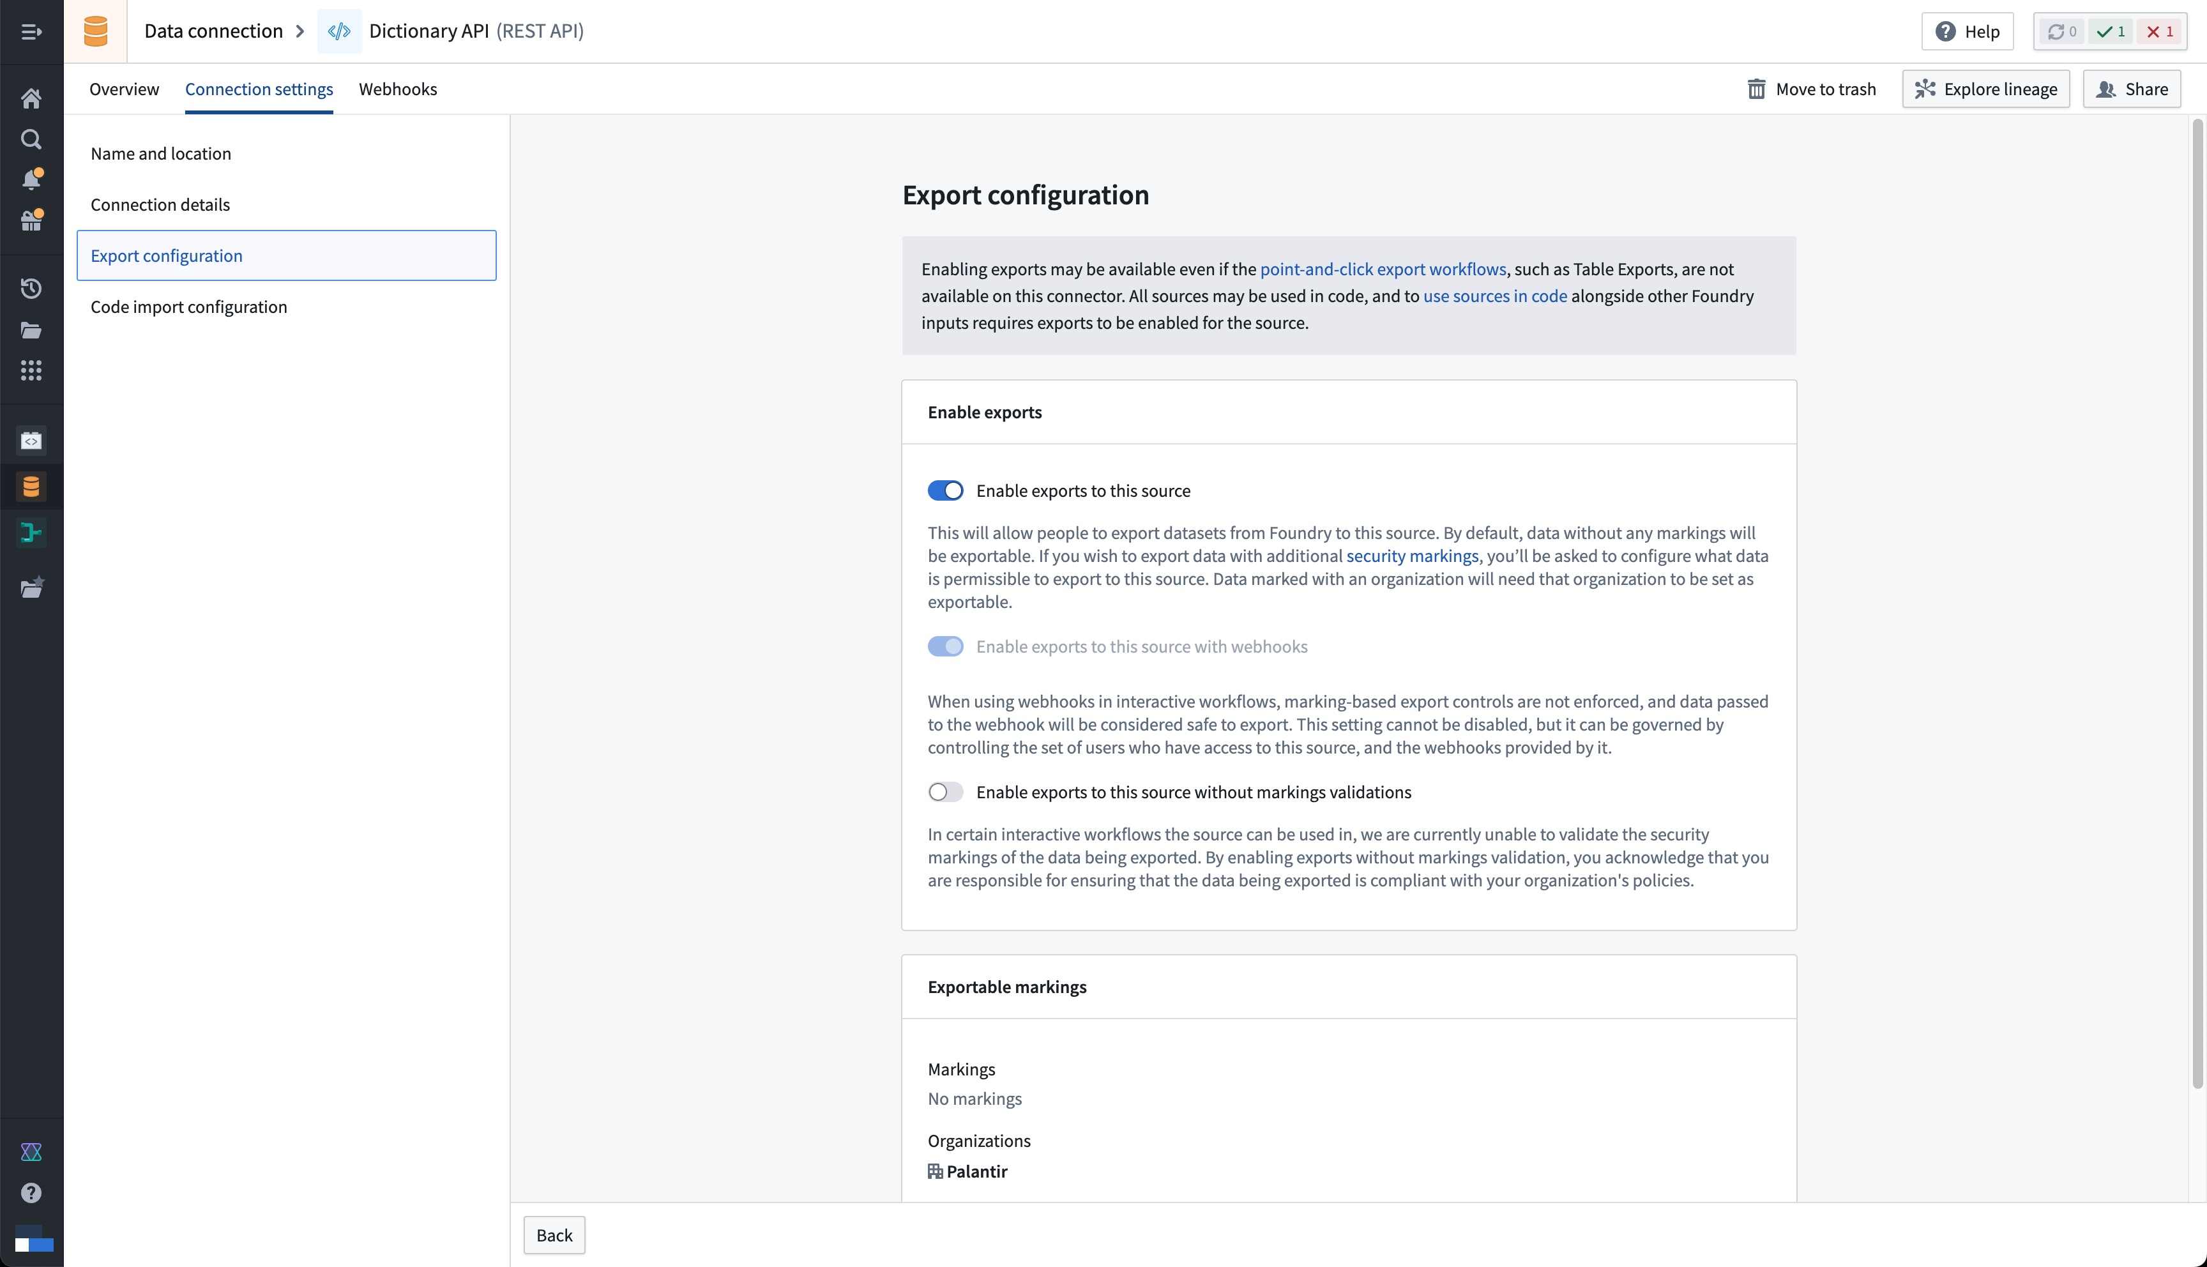Viewport: 2207px width, 1267px height.
Task: Click the Back button
Action: [554, 1235]
